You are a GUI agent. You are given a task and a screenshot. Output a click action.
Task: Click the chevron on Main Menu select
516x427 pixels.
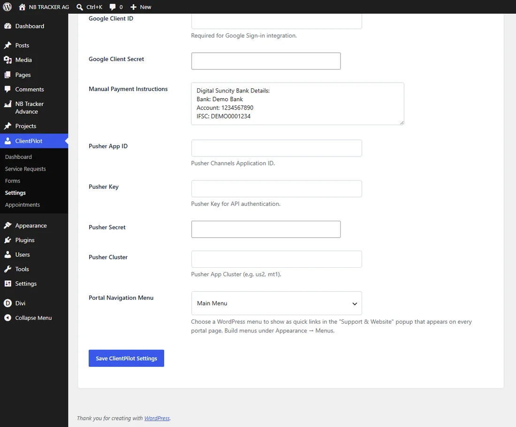[355, 303]
